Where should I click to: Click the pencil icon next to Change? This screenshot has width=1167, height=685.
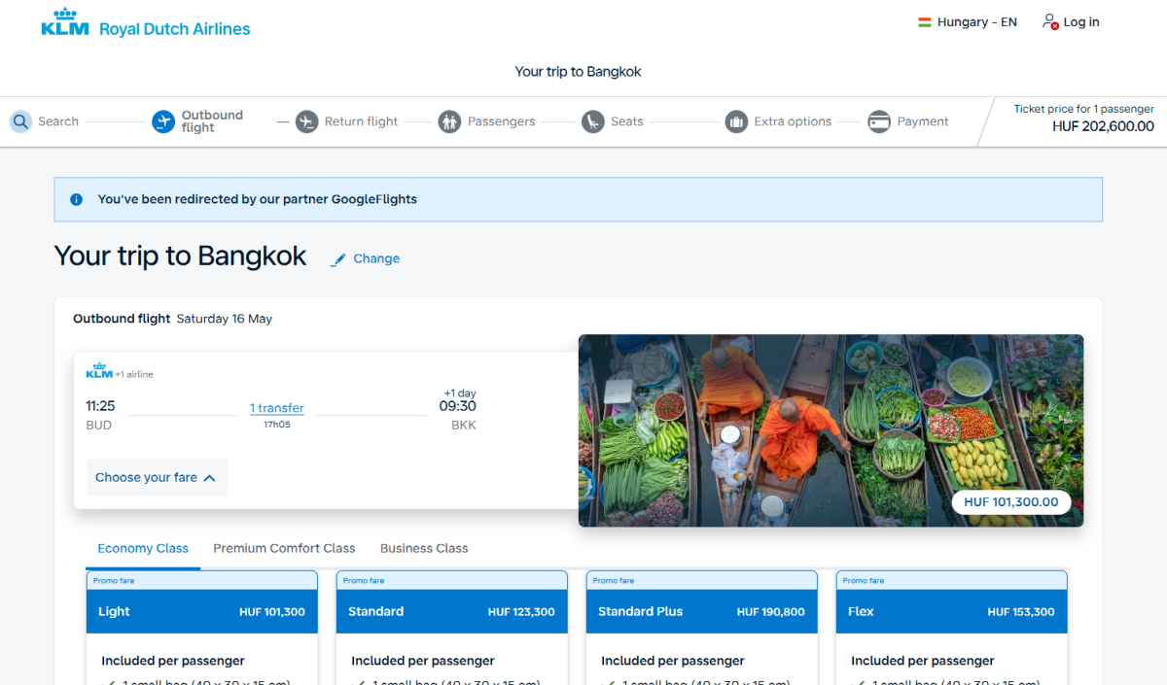(338, 259)
